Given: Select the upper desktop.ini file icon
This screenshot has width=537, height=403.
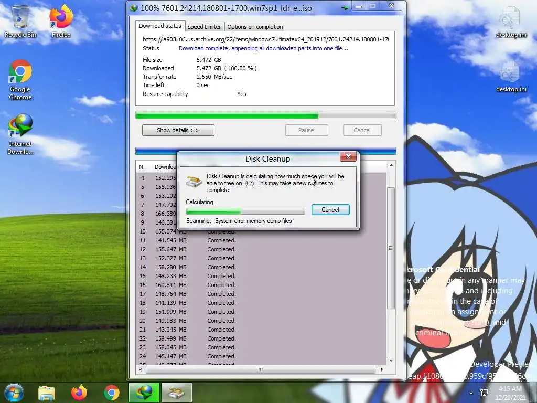Looking at the screenshot, I should point(511,22).
